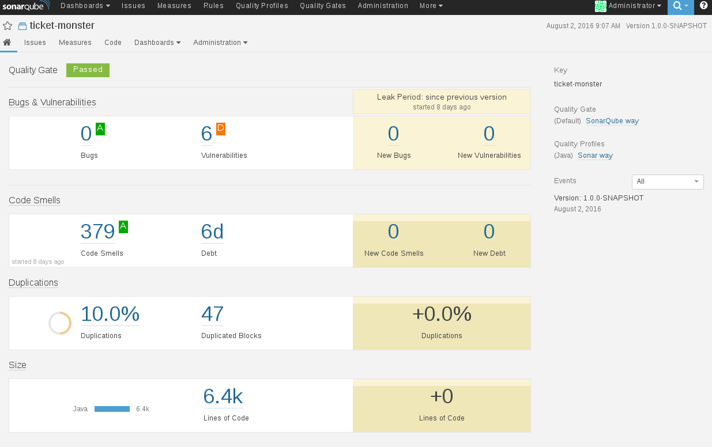The image size is (712, 447).
Task: Open the Sonar way quality profile
Action: (x=595, y=156)
